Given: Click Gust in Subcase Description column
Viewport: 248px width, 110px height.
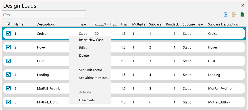Looking at the screenshot, I should tap(212, 61).
